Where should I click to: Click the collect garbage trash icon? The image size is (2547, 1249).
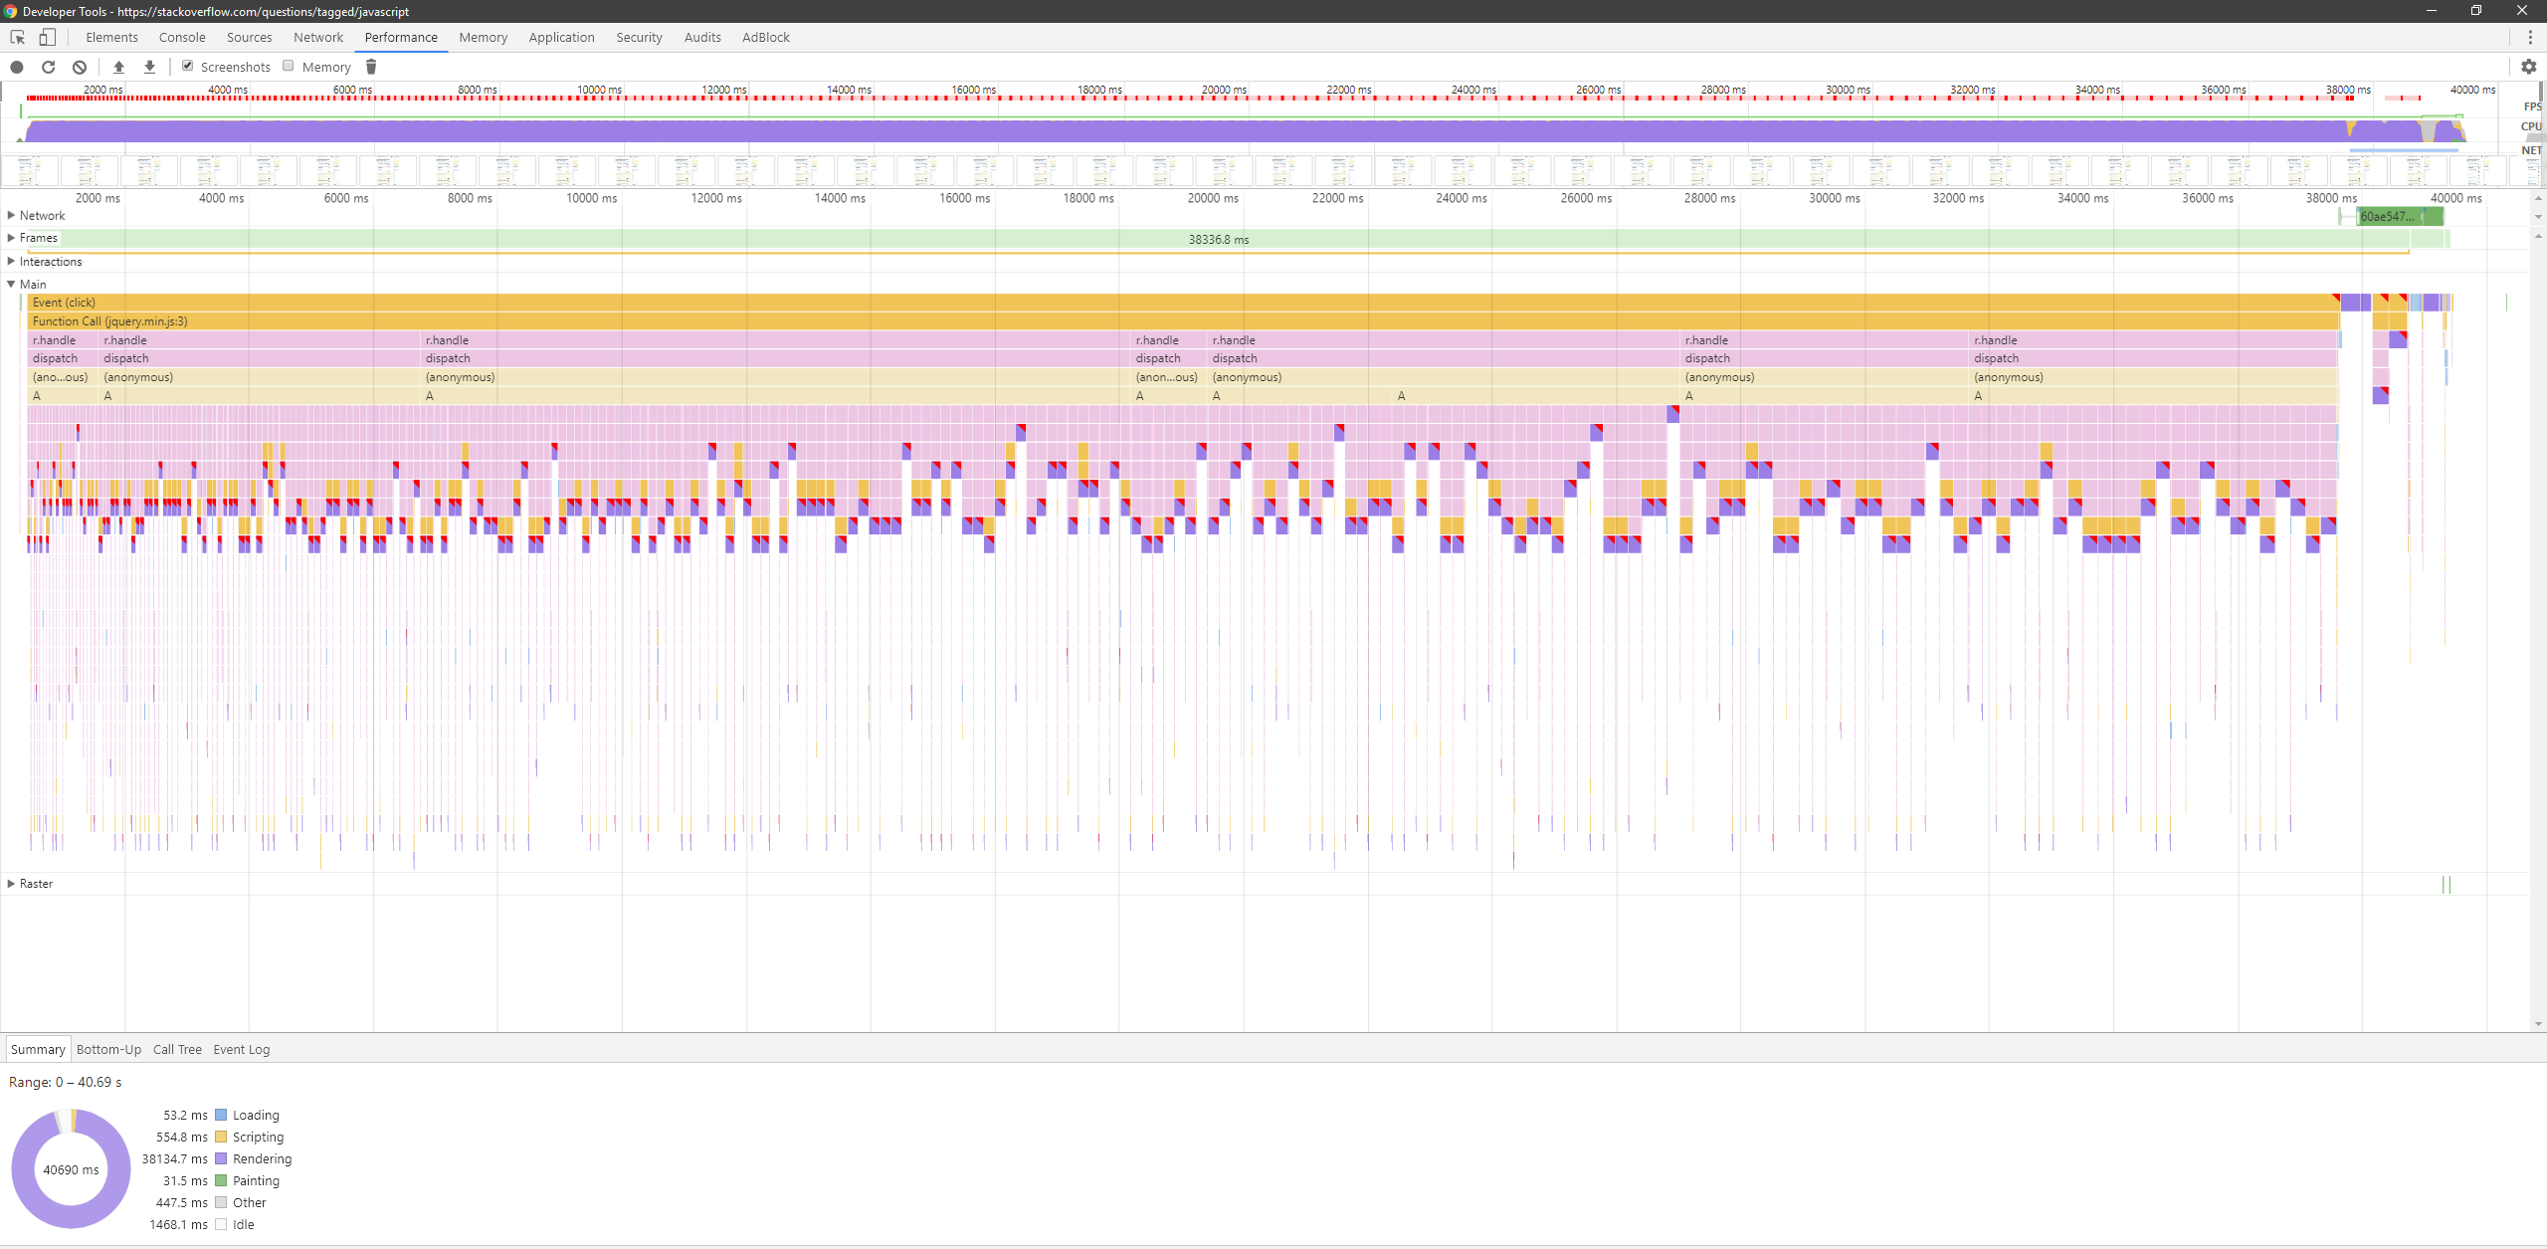pos(371,67)
